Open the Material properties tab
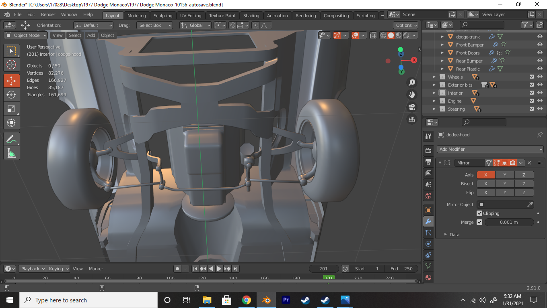This screenshot has width=547, height=308. click(428, 278)
